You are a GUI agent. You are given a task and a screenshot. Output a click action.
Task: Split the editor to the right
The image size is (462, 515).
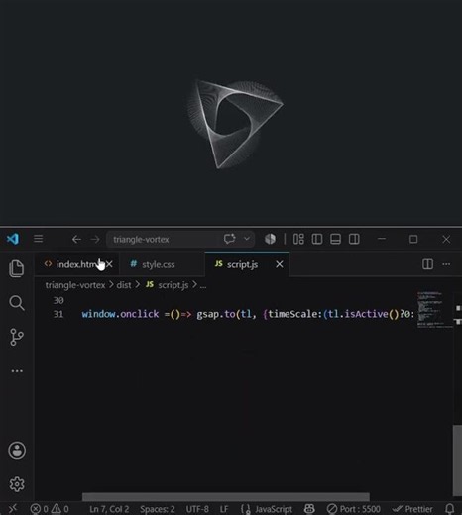(427, 264)
